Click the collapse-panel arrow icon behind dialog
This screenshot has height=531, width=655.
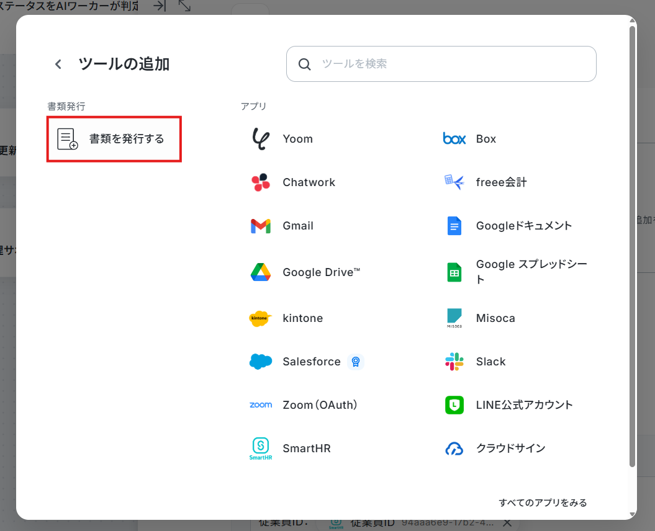tap(160, 6)
